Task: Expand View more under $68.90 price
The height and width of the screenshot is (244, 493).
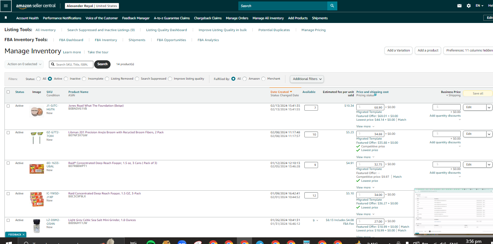Action: 365,126
